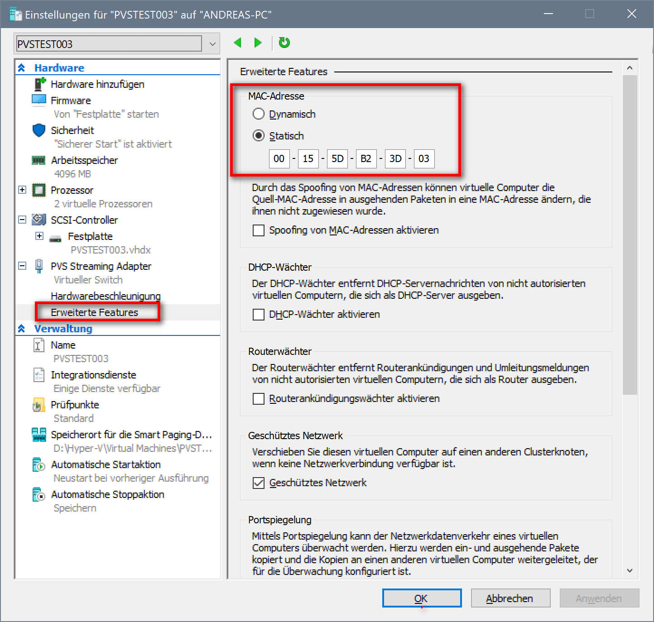654x622 pixels.
Task: Select the Arbeitsspeicher memory chip icon
Action: click(39, 160)
